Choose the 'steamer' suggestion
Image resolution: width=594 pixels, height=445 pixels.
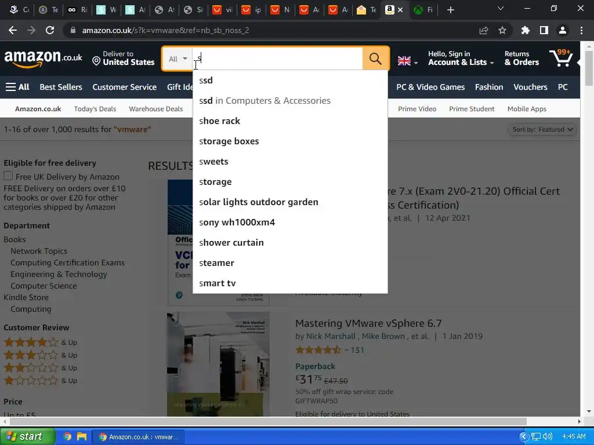[x=290, y=263]
